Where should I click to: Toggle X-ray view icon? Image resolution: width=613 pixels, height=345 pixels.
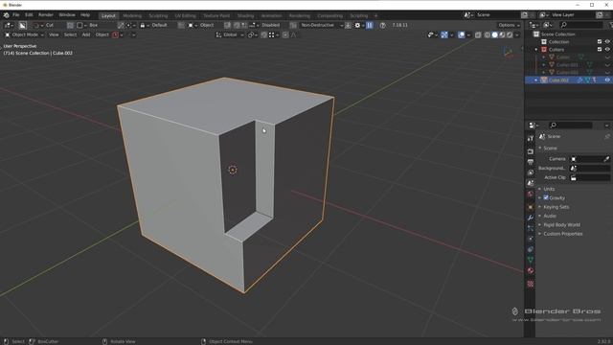coord(478,34)
